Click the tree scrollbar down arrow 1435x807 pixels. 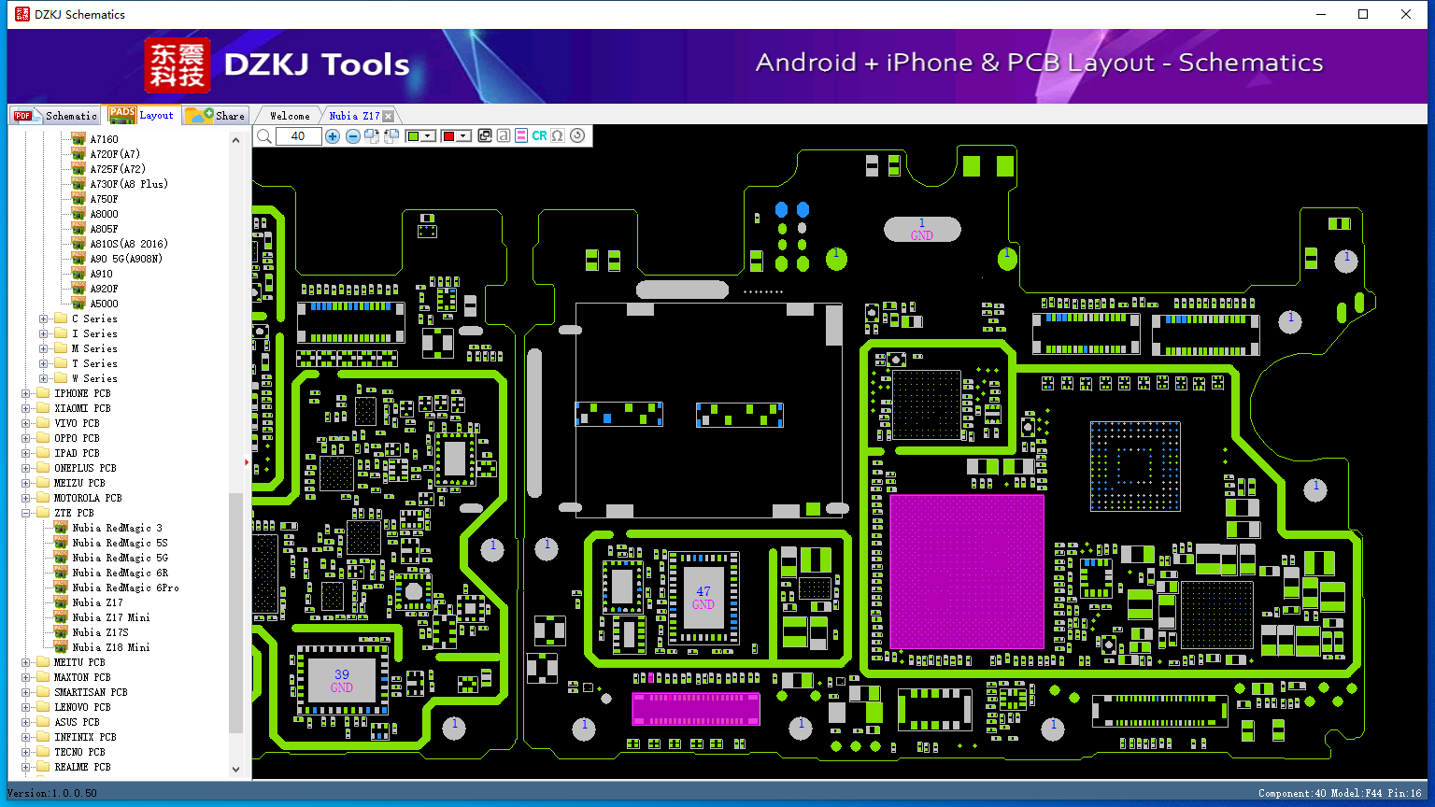coord(235,770)
